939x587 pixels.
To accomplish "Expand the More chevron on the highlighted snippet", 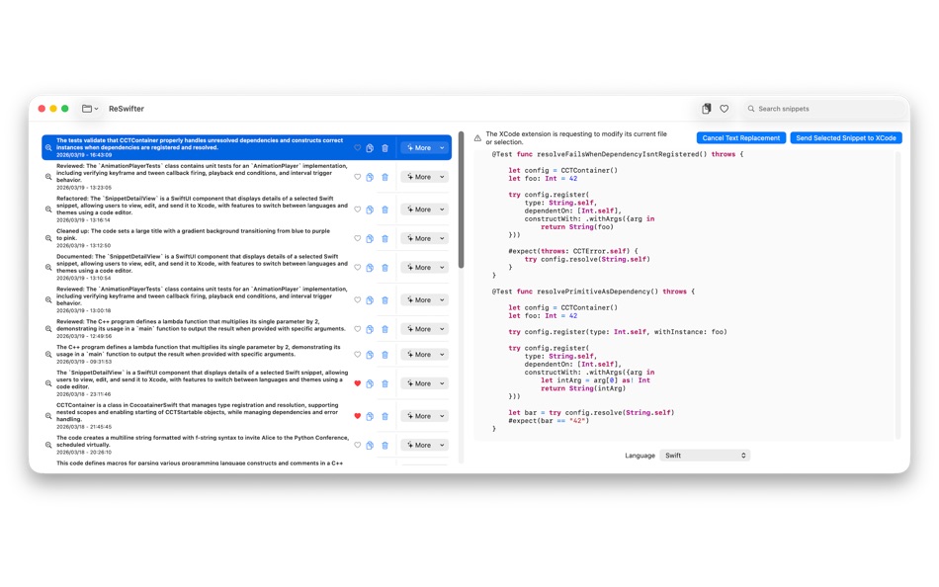I will (442, 146).
